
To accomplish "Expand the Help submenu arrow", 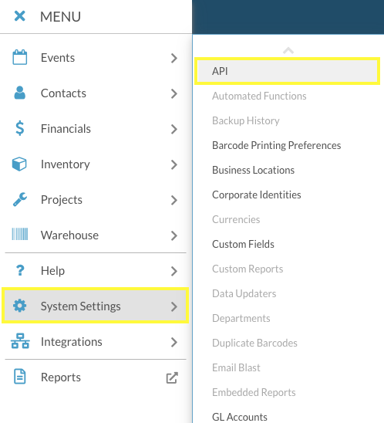I will 174,271.
